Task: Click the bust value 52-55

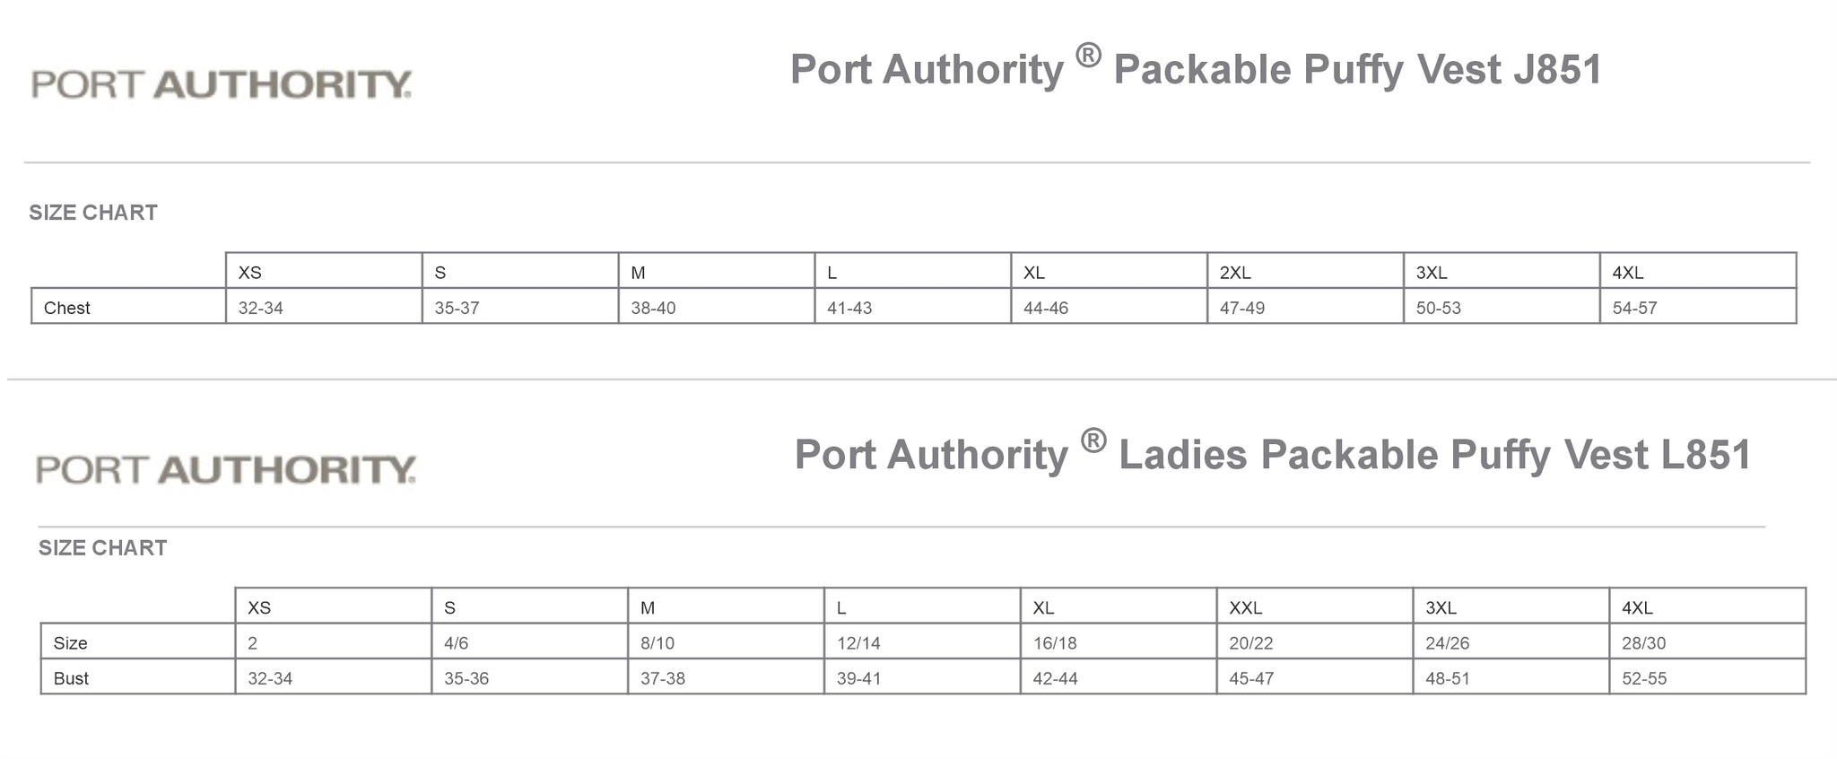Action: pos(1708,677)
